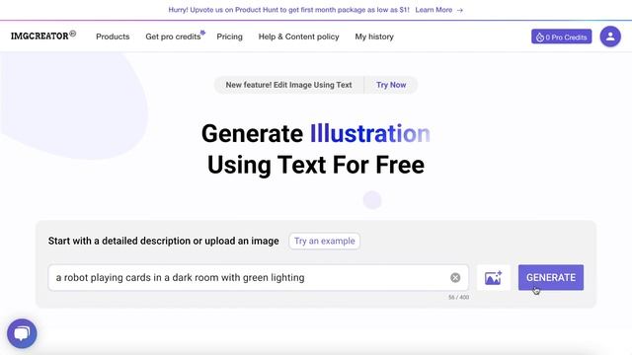The height and width of the screenshot is (355, 632).
Task: Click the 0 Pro Credits button
Action: point(562,37)
